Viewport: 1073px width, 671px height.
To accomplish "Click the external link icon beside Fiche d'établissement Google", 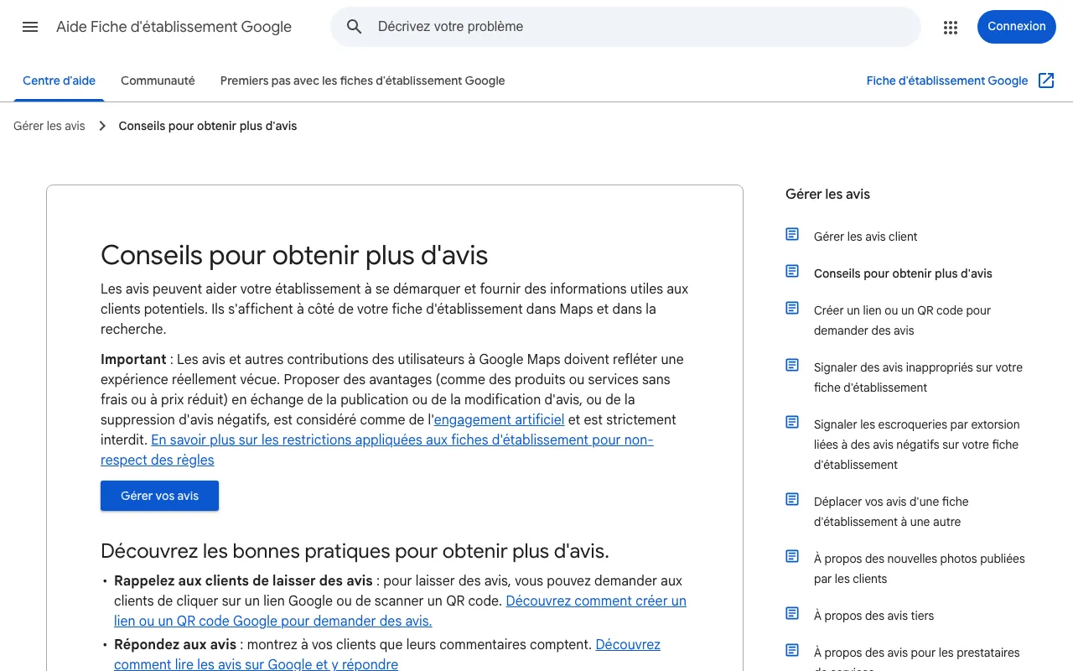I will pos(1046,81).
